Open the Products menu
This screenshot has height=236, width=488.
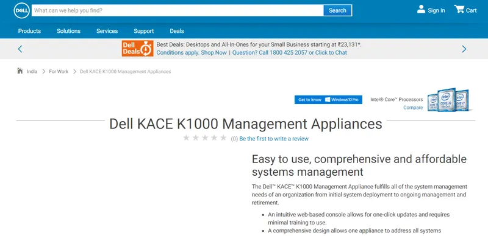[29, 31]
